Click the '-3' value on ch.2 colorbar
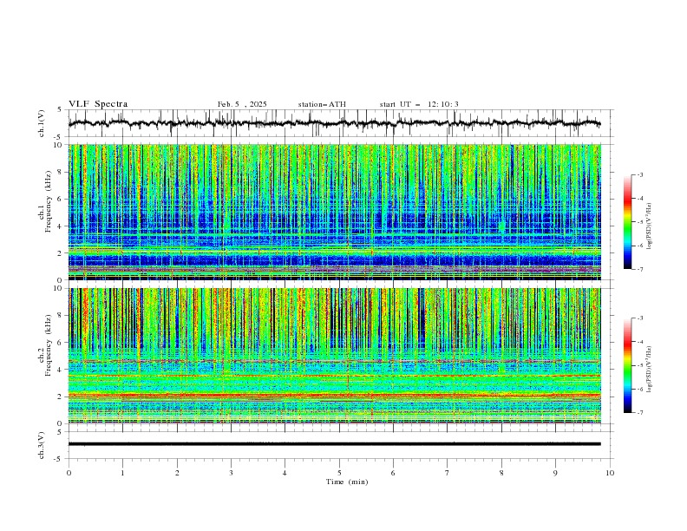This screenshot has width=687, height=531. point(639,318)
